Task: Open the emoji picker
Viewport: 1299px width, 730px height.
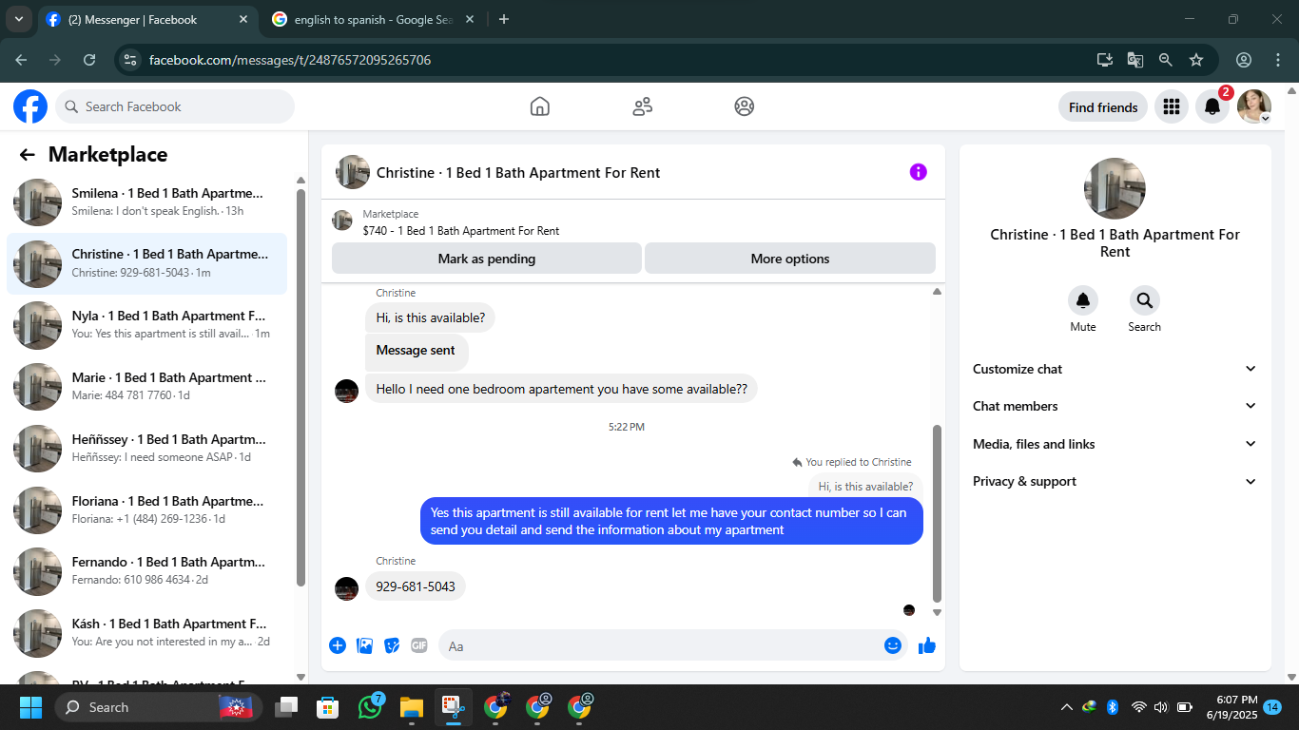Action: pos(893,645)
